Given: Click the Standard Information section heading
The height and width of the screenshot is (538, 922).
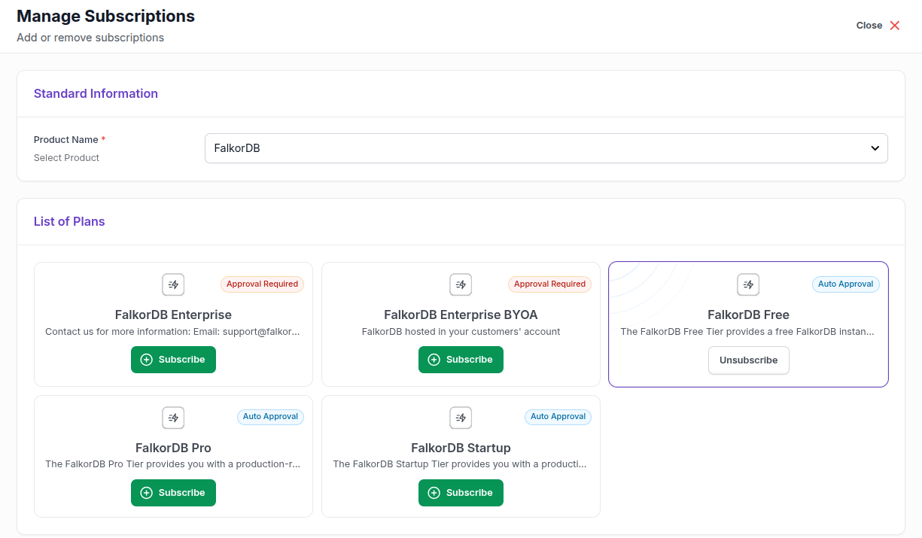Looking at the screenshot, I should point(96,93).
